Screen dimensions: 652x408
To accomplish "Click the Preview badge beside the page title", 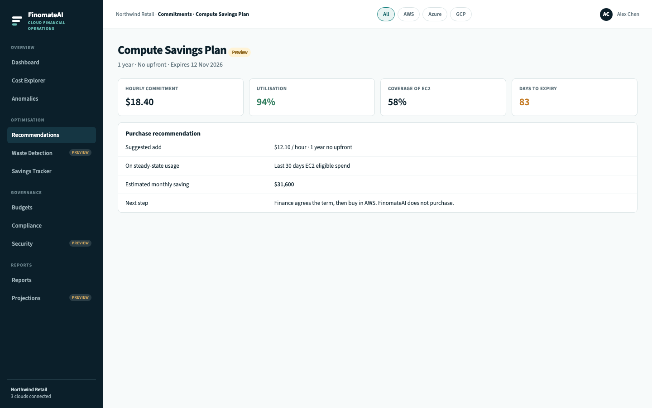I will click(240, 53).
